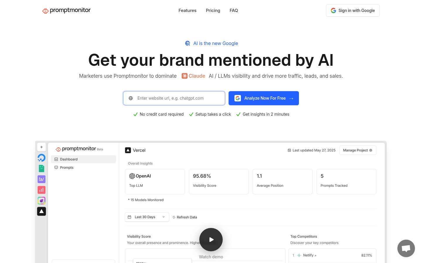Screen dimensions: 422x263
Task: Select the purple fal project icon
Action: (42, 179)
